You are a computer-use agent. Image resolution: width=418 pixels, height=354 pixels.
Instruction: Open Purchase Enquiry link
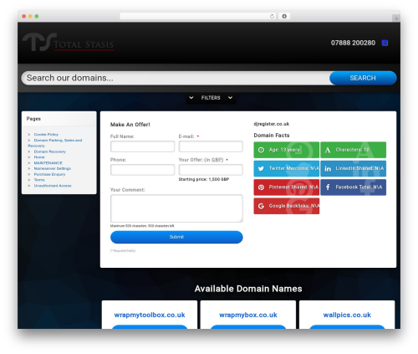pos(49,174)
